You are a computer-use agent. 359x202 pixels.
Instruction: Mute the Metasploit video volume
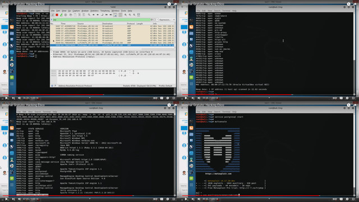tap(199, 199)
